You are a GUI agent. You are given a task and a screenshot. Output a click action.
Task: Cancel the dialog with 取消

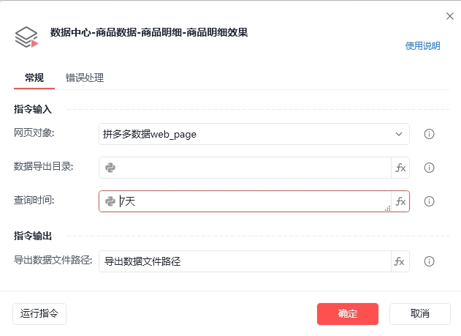point(419,314)
